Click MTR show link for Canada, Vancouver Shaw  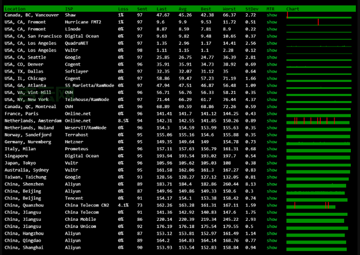(272, 15)
